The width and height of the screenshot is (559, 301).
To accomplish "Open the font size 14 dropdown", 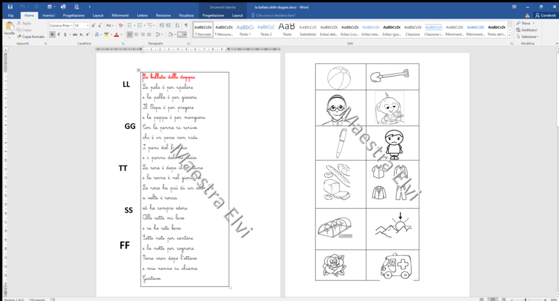I will tap(81, 25).
